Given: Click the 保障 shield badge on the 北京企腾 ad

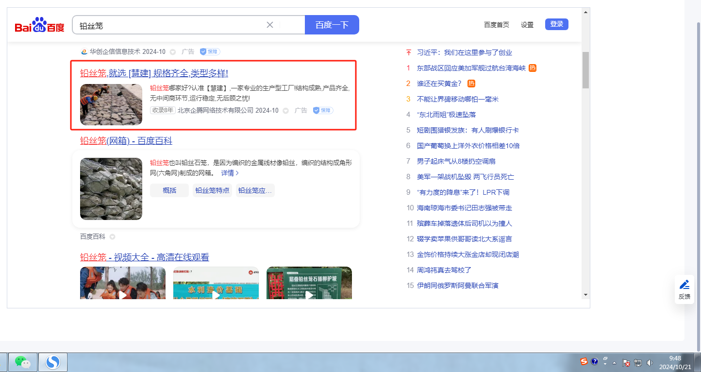Looking at the screenshot, I should click(x=323, y=110).
